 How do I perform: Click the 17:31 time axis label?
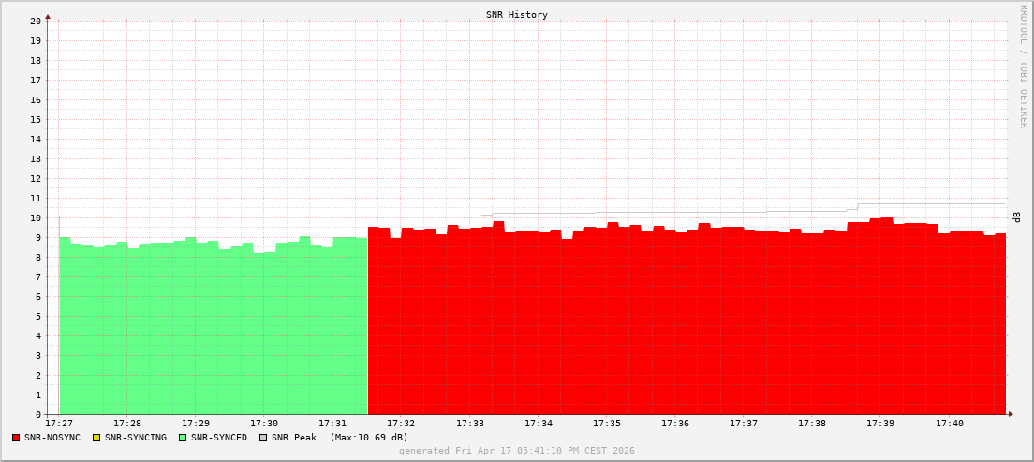pyautogui.click(x=332, y=424)
